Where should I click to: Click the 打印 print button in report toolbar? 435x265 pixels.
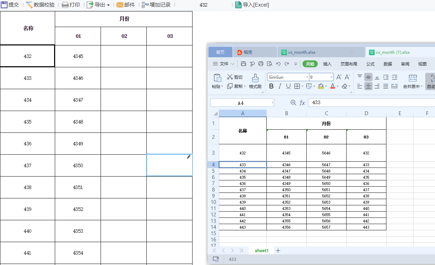point(71,5)
